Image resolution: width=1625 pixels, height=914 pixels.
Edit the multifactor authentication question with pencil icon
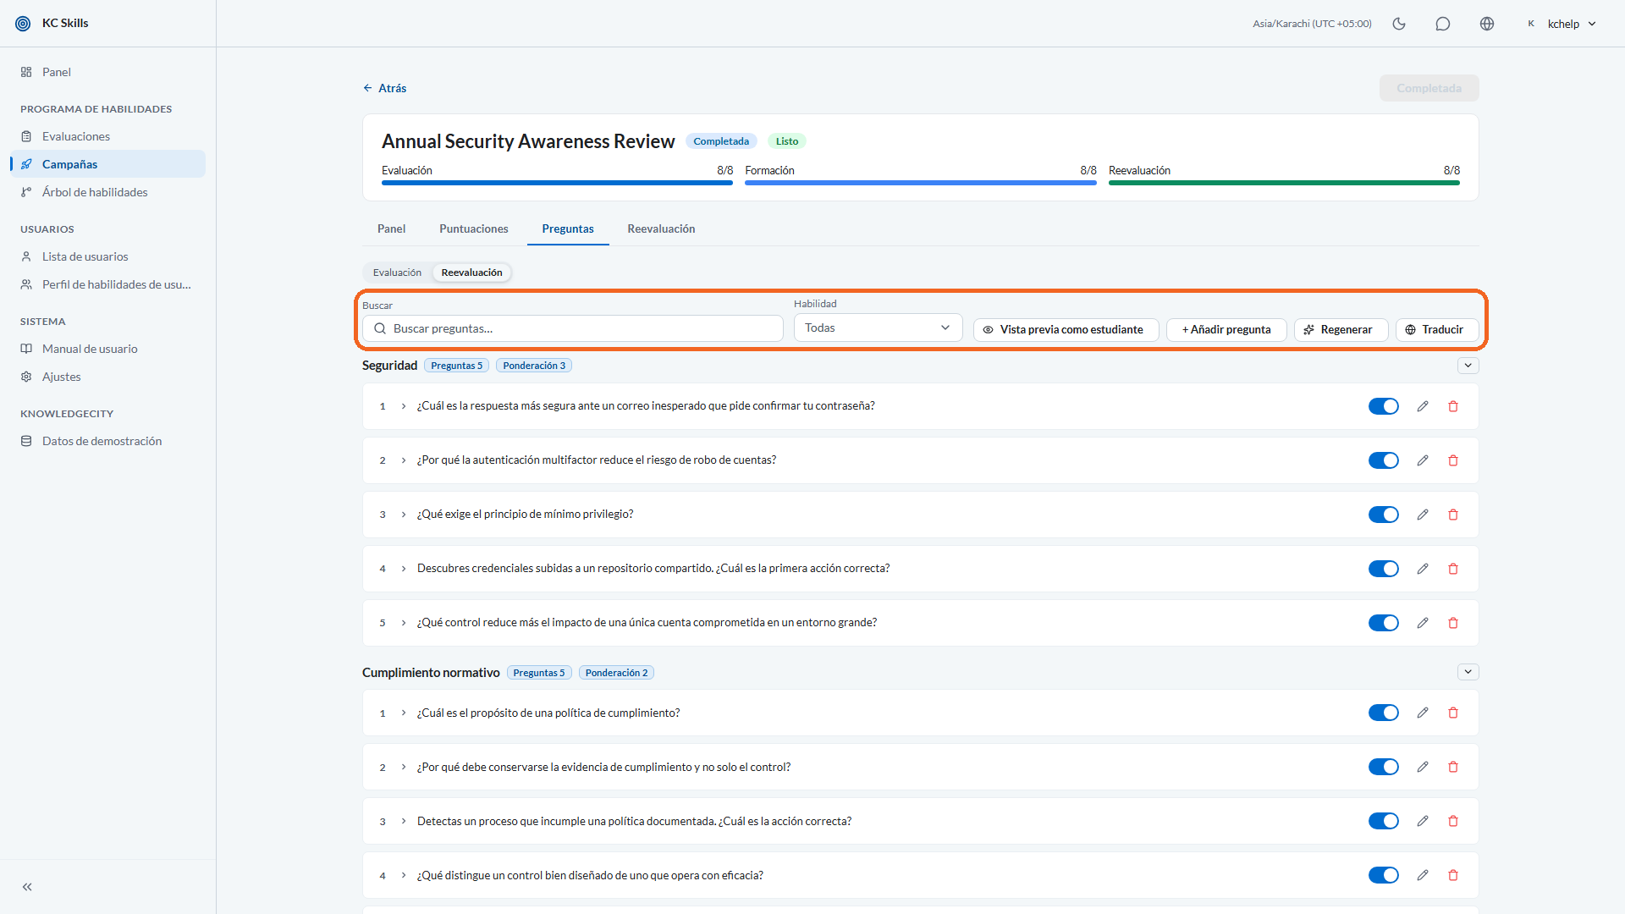pyautogui.click(x=1423, y=460)
